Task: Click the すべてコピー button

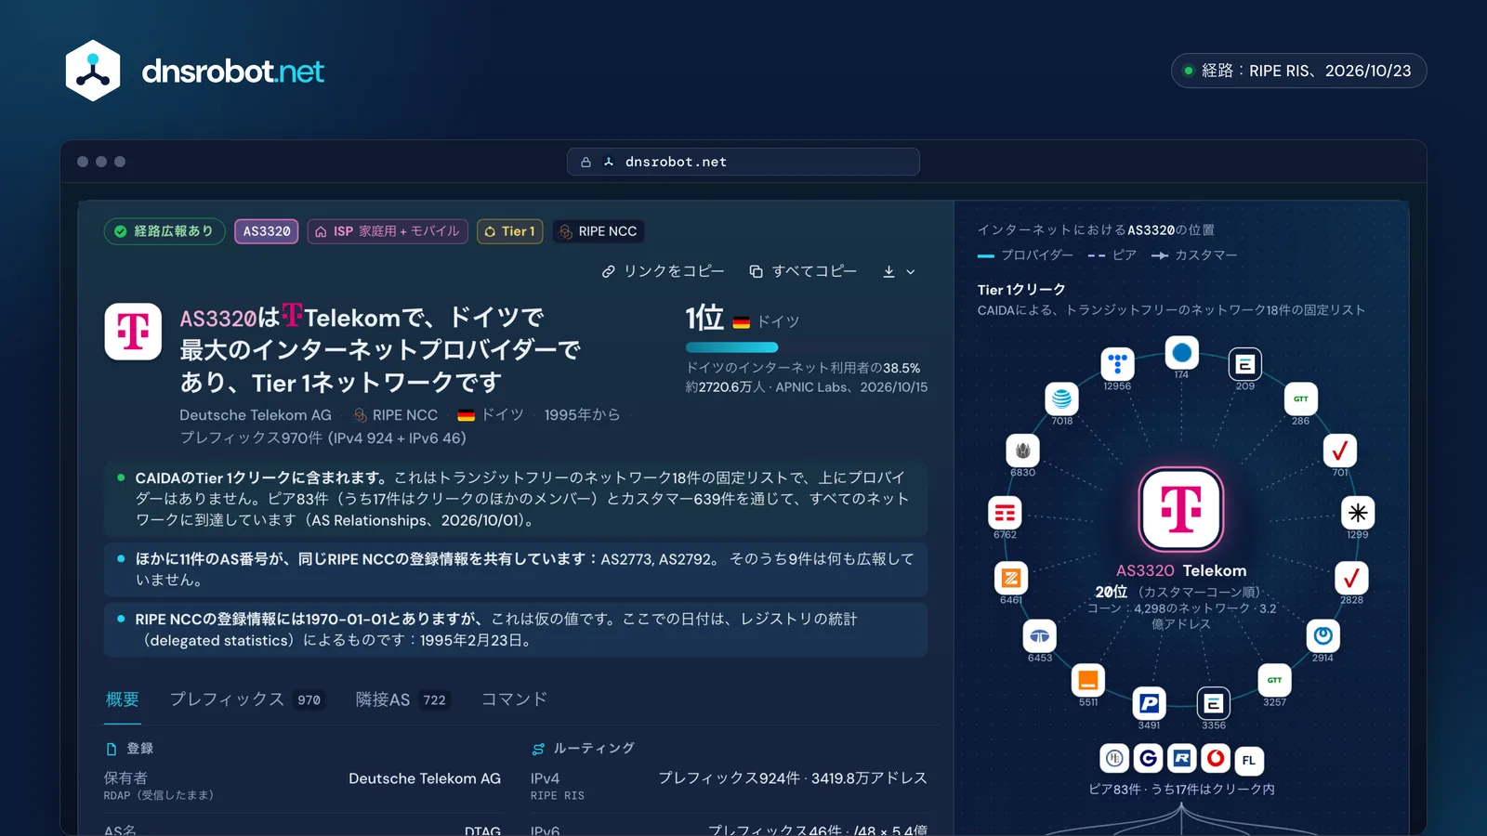Action: tap(803, 271)
